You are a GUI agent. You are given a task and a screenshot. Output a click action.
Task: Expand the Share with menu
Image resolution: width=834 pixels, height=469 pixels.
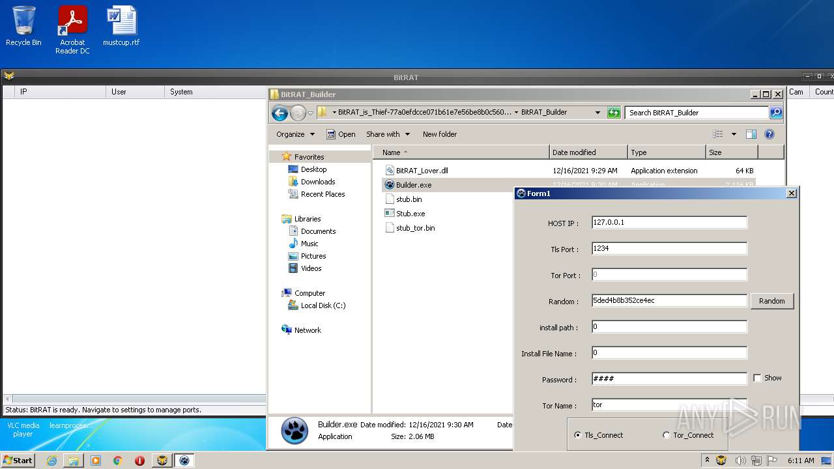[x=388, y=134]
